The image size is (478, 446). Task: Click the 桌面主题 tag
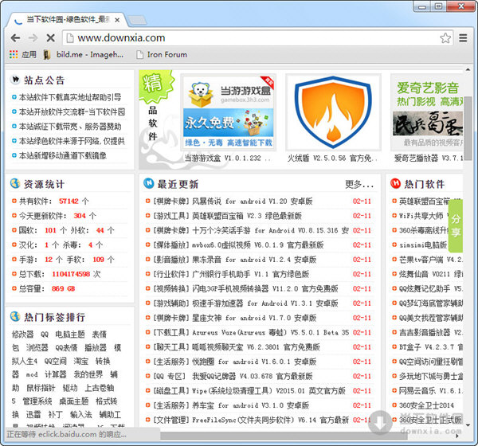(x=74, y=401)
